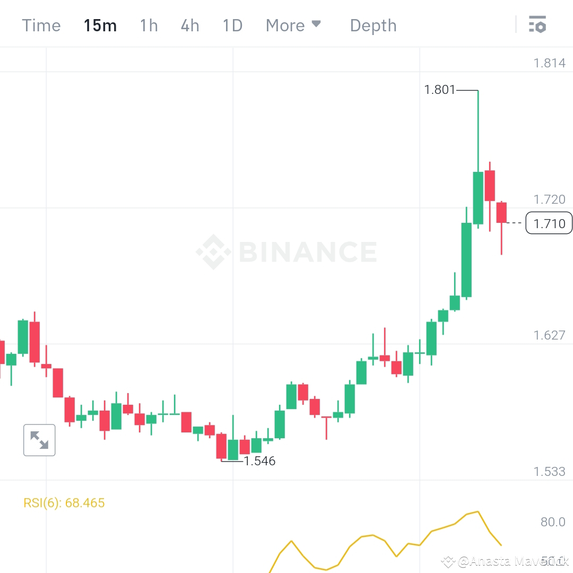The width and height of the screenshot is (573, 573).
Task: Click the current price label 1.710
Action: 549,223
